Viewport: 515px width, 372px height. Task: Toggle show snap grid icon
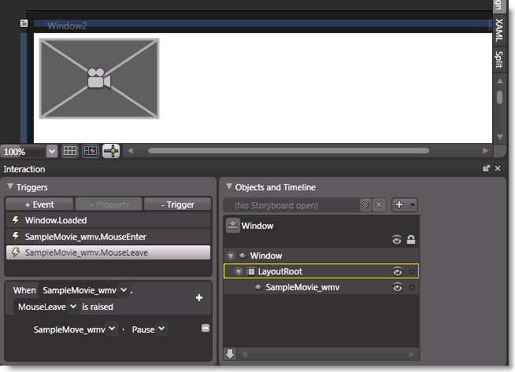[70, 151]
